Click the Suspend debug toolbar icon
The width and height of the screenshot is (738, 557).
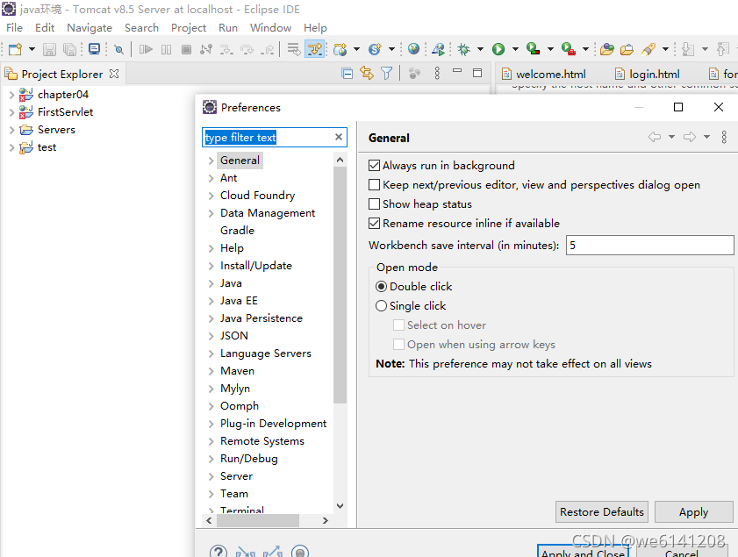pyautogui.click(x=166, y=49)
